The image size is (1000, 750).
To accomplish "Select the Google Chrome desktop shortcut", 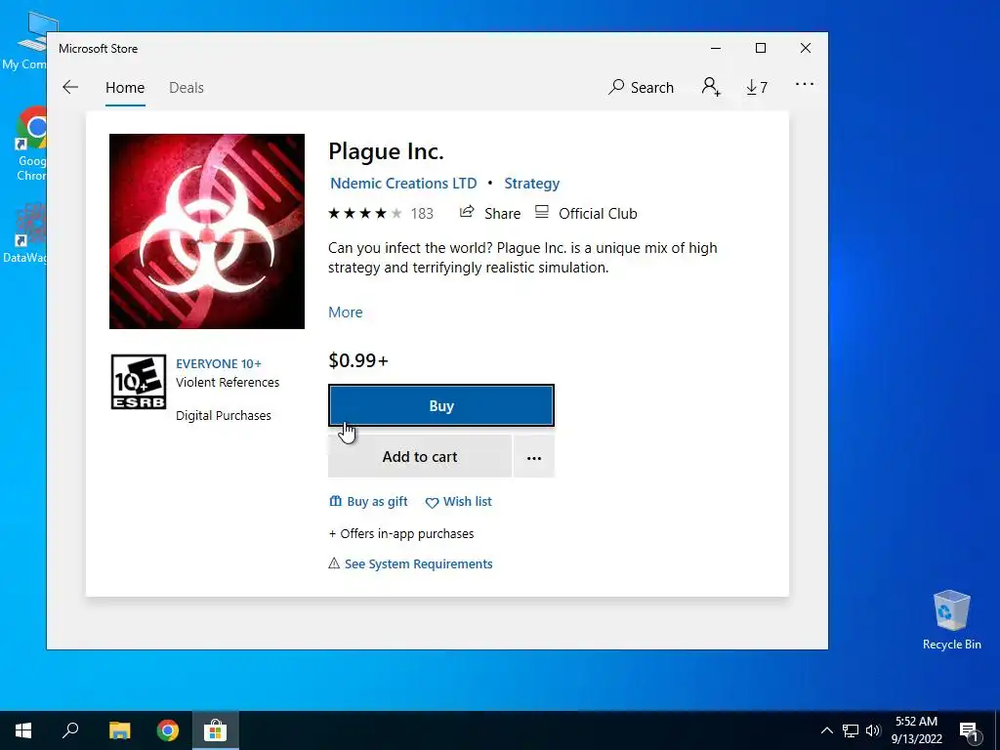I will [30, 145].
